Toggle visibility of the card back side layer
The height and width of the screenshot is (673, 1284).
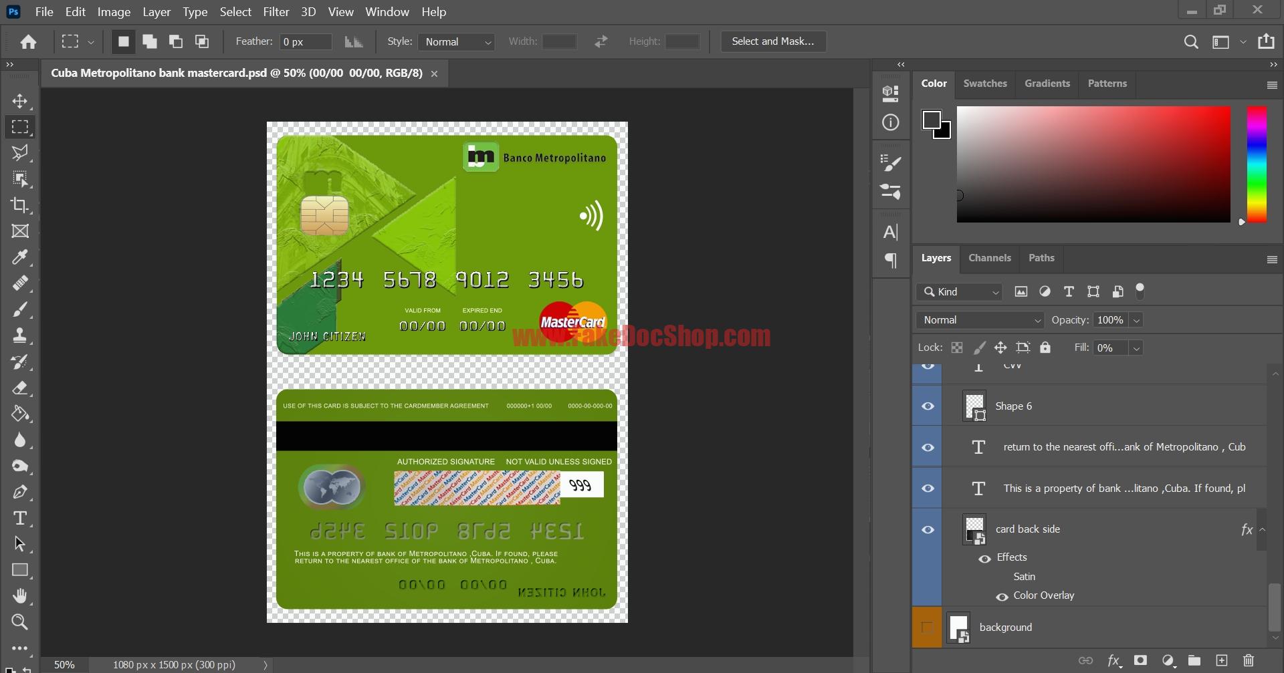click(x=928, y=529)
